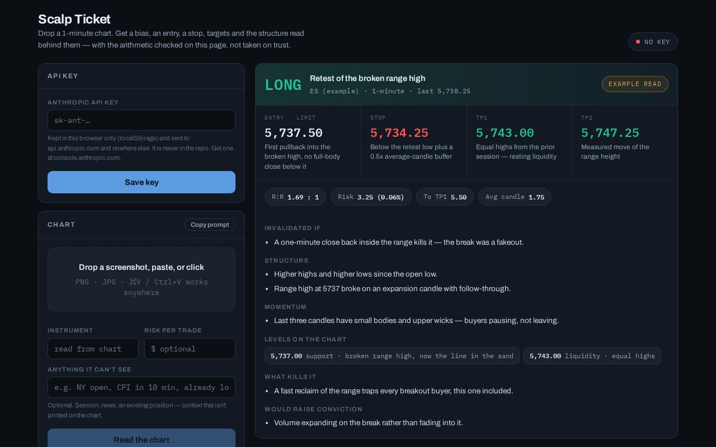Image resolution: width=716 pixels, height=447 pixels.
Task: Click the chart screenshot drop zone
Action: (x=142, y=279)
